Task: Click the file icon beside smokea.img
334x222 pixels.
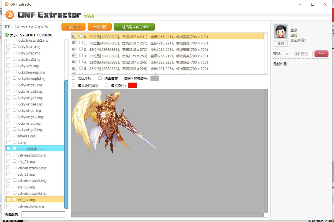Action: (8, 136)
